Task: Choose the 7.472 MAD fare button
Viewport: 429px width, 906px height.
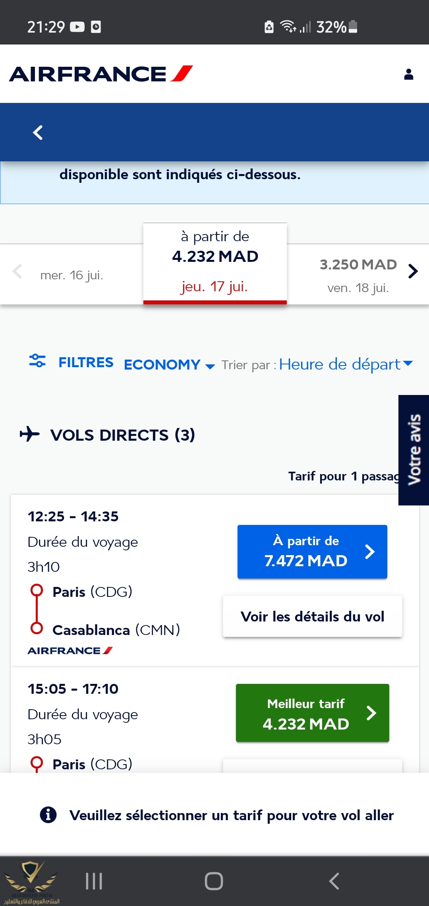Action: (x=312, y=552)
